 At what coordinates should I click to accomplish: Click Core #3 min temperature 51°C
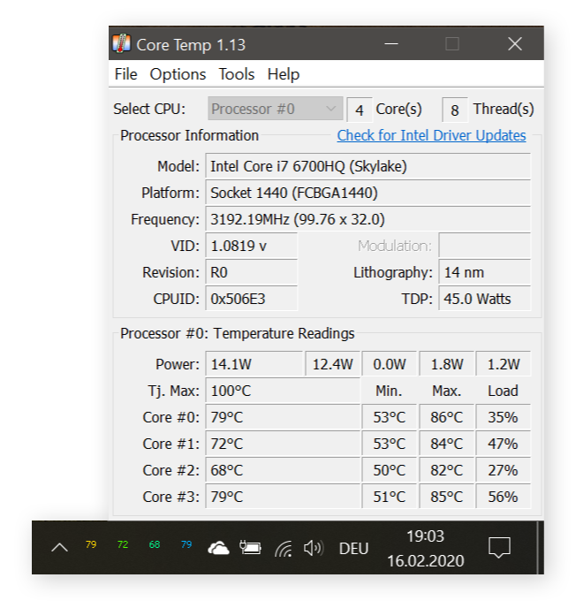[390, 497]
